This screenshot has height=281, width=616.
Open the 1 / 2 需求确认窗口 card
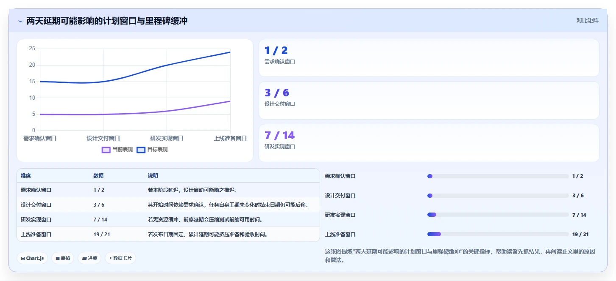pos(429,58)
